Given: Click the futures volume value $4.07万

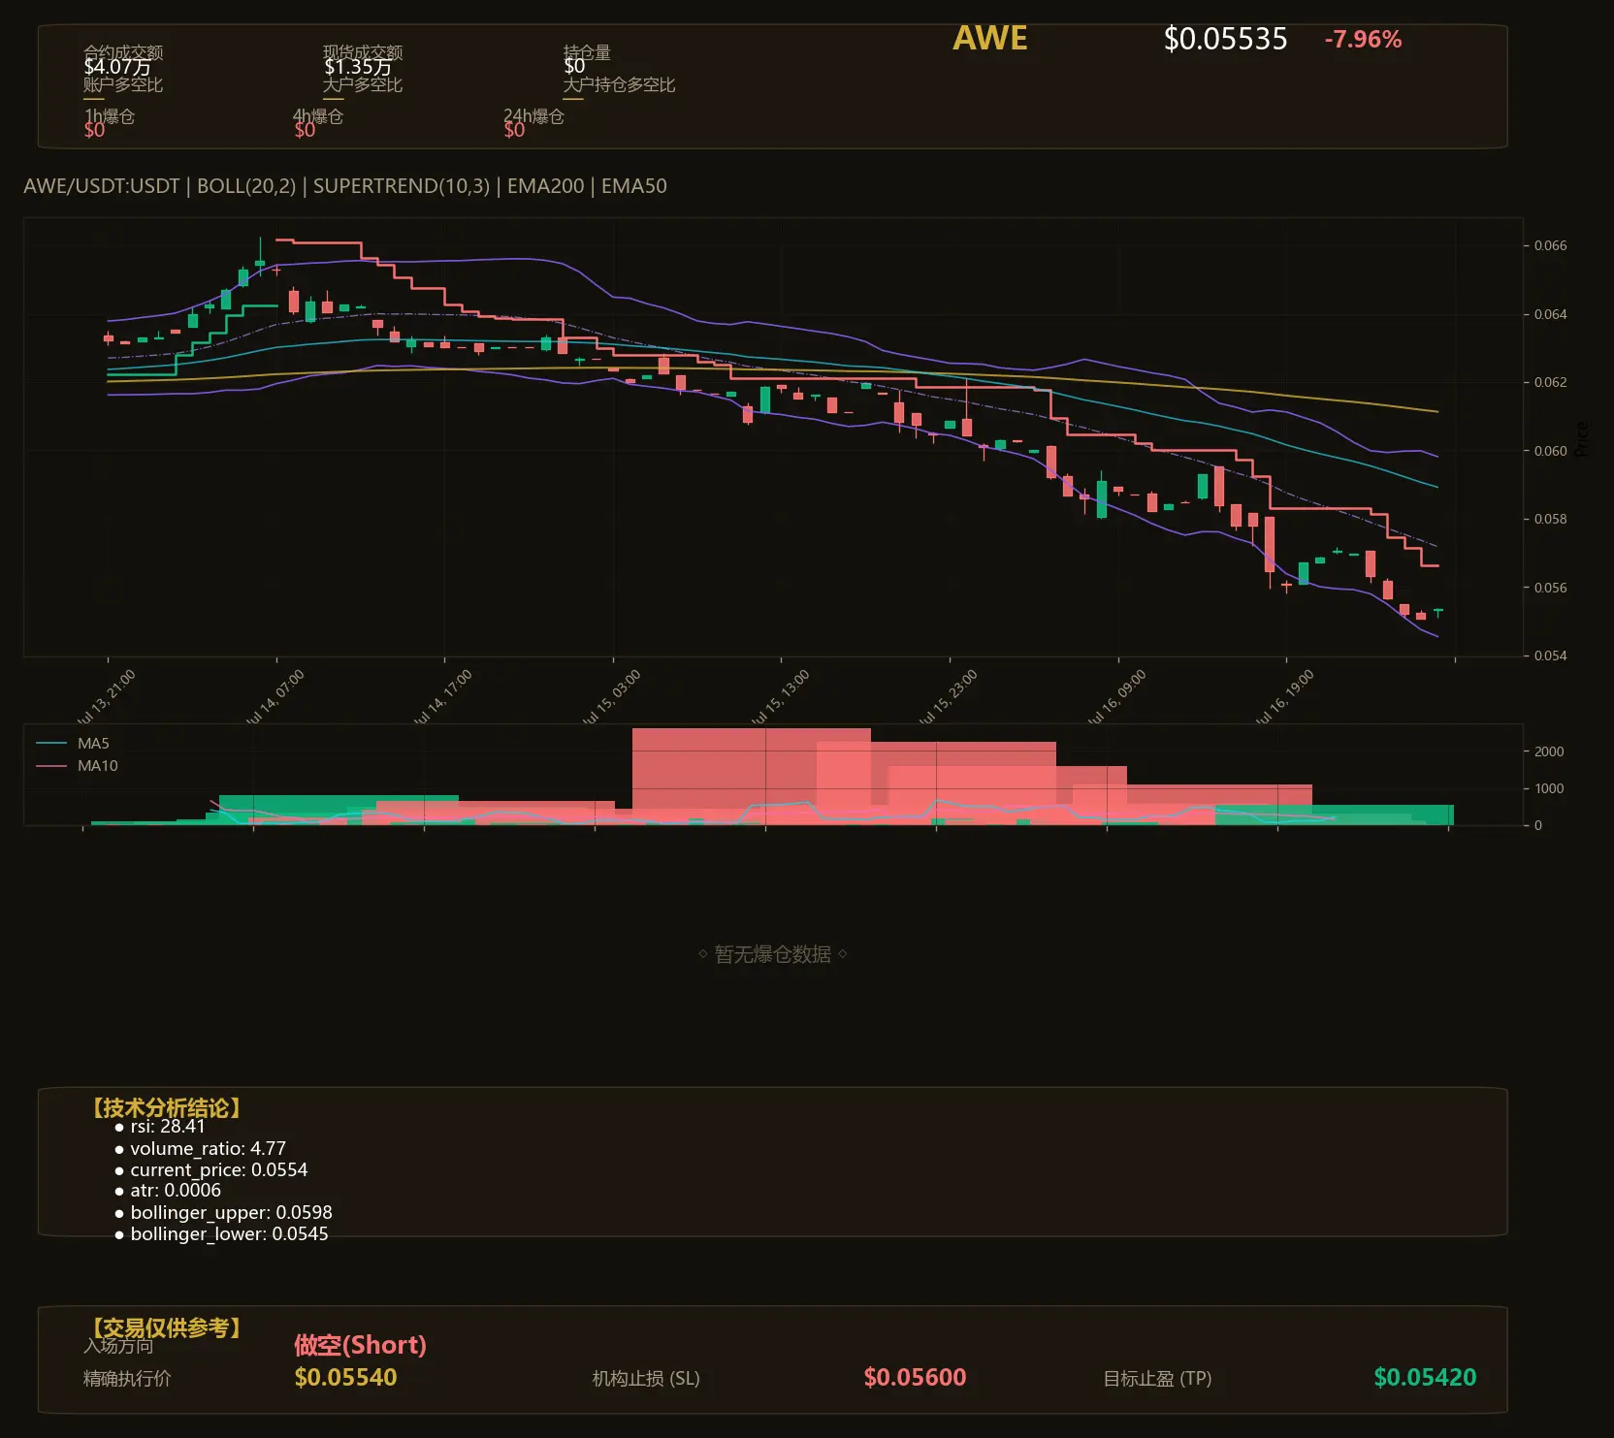Looking at the screenshot, I should pyautogui.click(x=117, y=67).
